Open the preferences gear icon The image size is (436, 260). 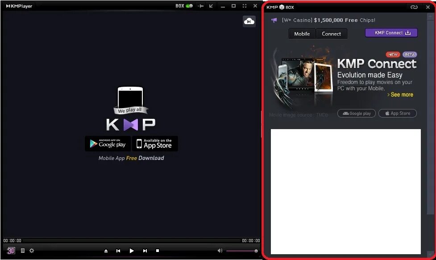(31, 251)
